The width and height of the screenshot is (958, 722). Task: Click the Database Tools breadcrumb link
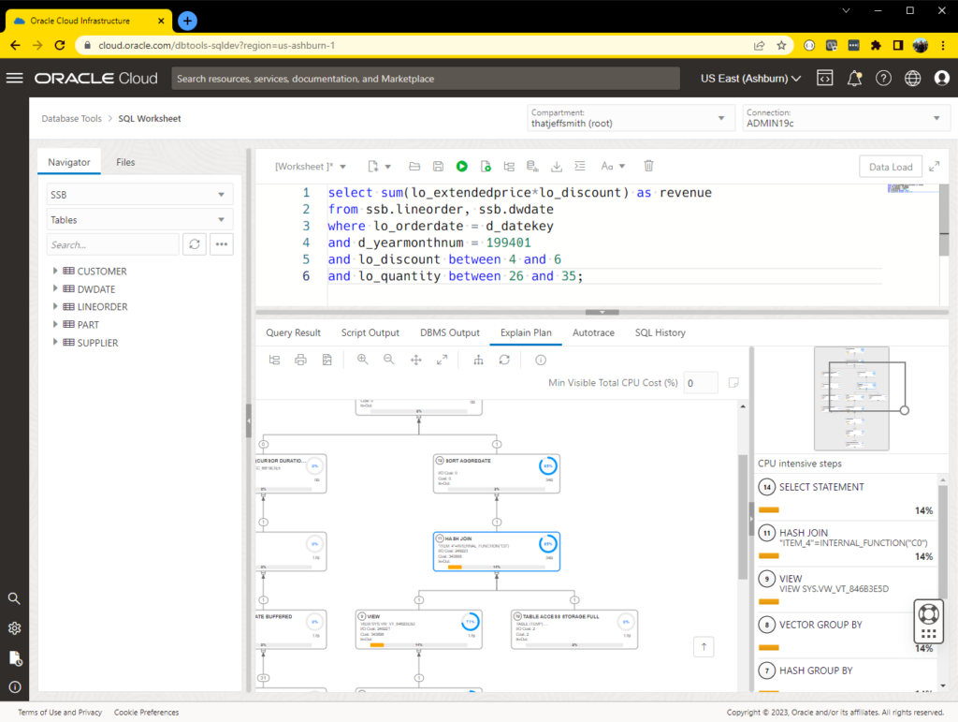[71, 119]
